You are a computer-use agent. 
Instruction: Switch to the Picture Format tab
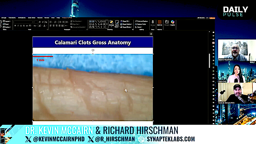point(67,18)
